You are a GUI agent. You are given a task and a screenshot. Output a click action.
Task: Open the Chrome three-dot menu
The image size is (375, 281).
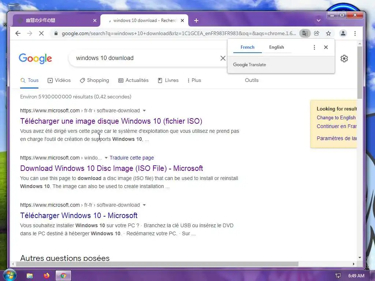(x=355, y=33)
